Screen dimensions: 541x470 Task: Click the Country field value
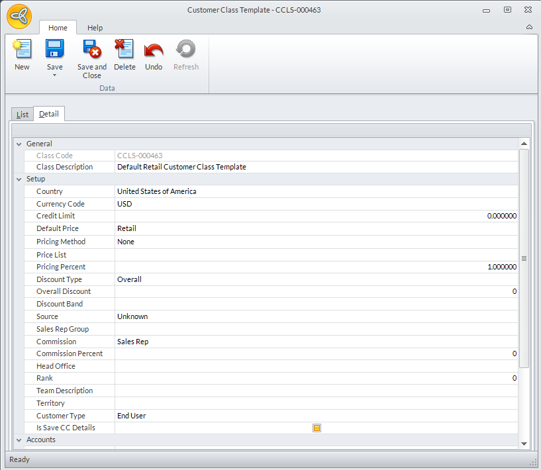tap(316, 192)
